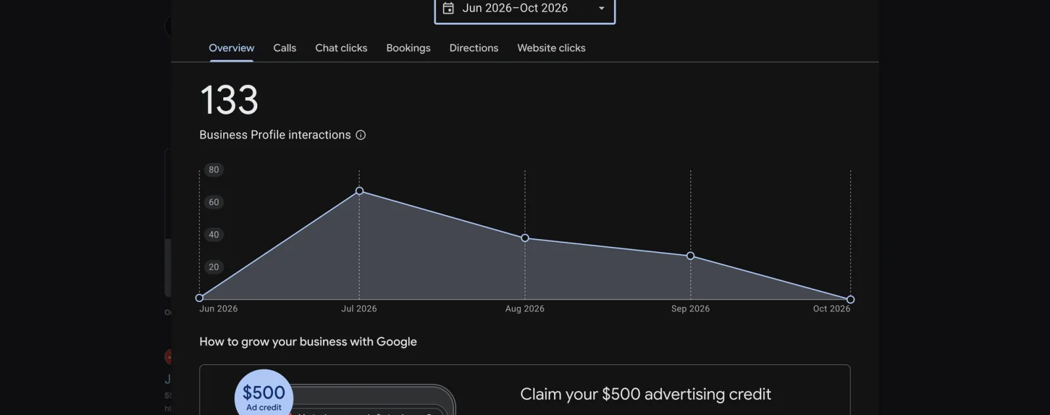View the Directions tab
Screen dimensions: 1050x415
[x=474, y=48]
